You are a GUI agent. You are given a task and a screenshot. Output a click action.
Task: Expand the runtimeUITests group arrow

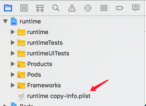(13, 53)
